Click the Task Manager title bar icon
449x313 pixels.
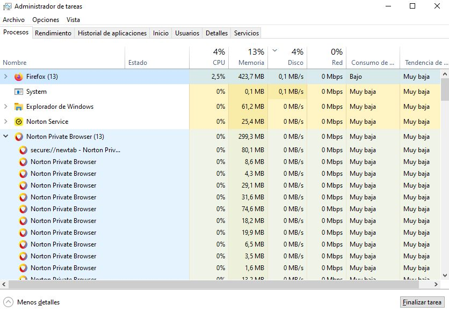(7, 6)
